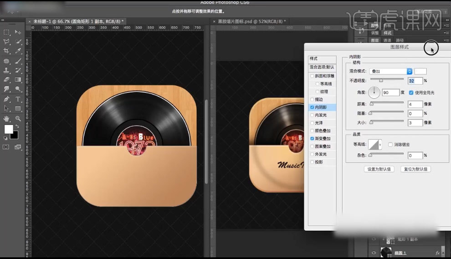Viewport: 451px width, 259px height.
Task: Open the 路径 panel tab
Action: [x=400, y=40]
